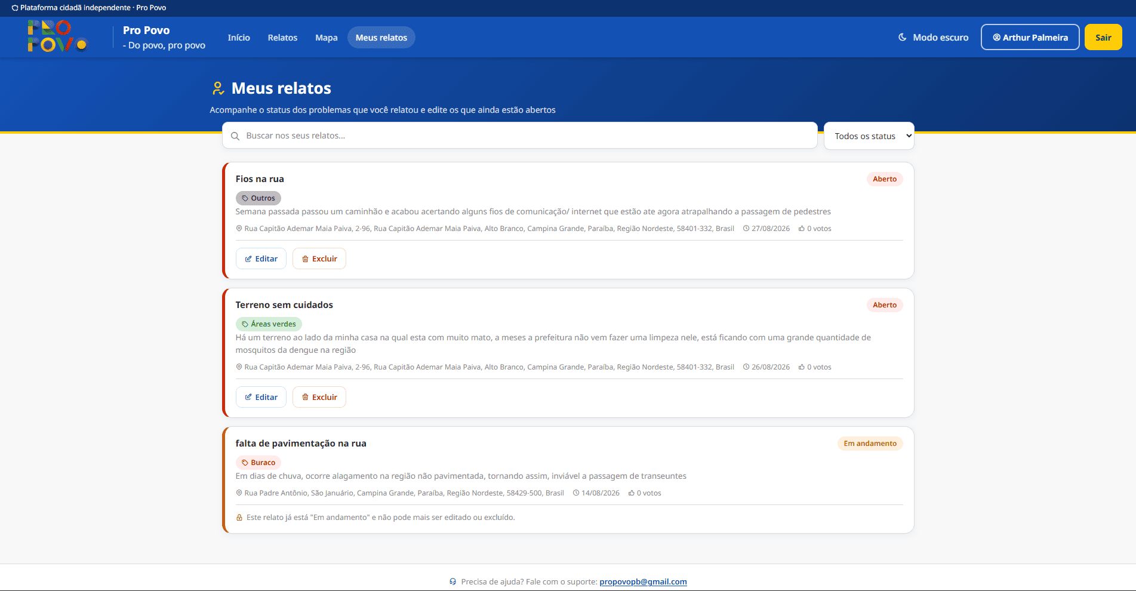
Task: Select the Meus relatos nav tab
Action: 381,38
